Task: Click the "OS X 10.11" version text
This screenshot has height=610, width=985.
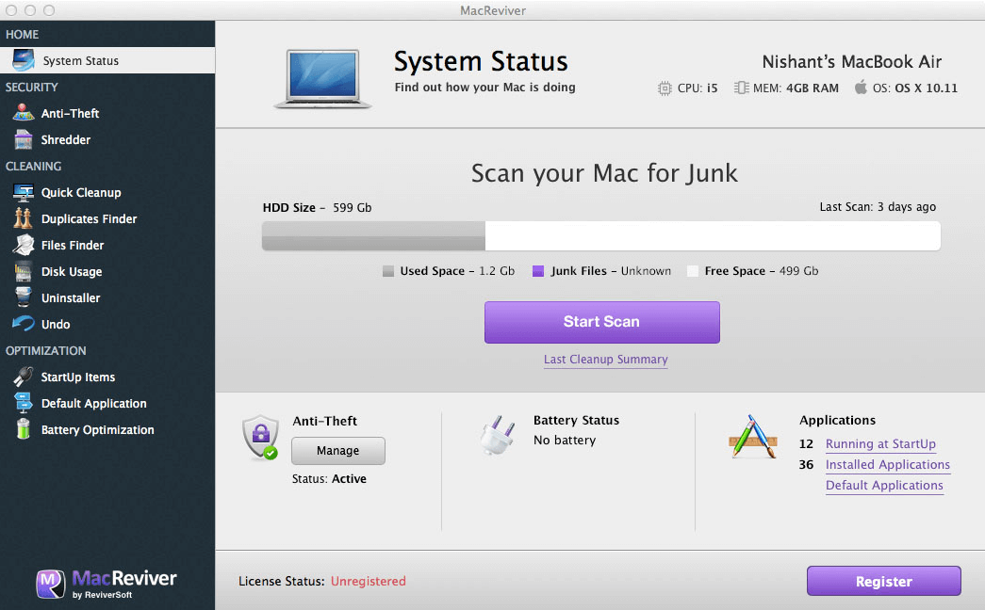Action: (x=926, y=88)
